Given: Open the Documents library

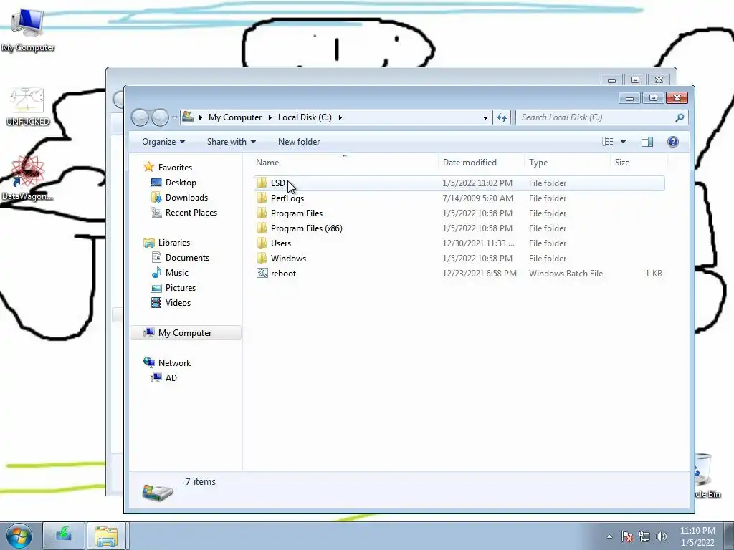Looking at the screenshot, I should [187, 258].
